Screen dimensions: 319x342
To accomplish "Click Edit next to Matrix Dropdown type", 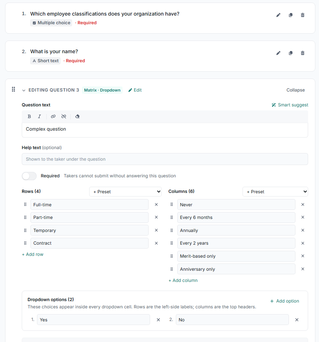I will tap(135, 90).
